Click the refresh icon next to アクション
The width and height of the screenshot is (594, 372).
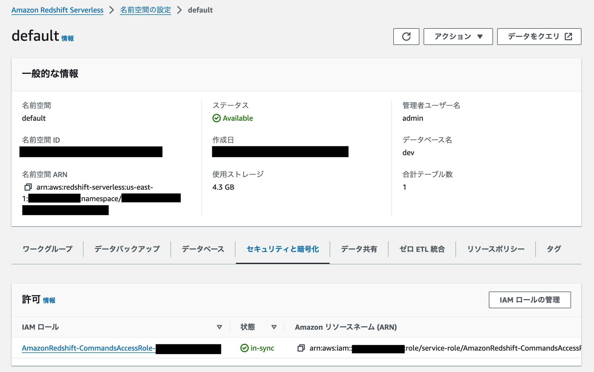click(406, 37)
